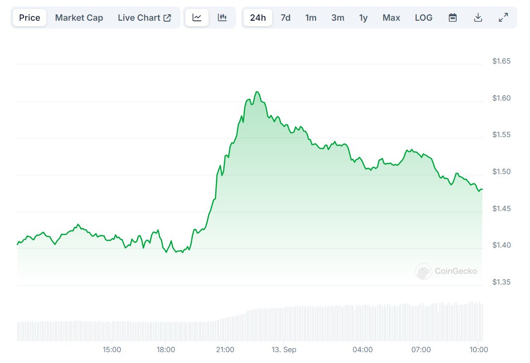Select the 24h time range
The width and height of the screenshot is (530, 363).
258,18
